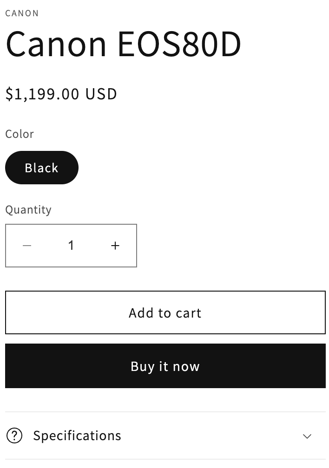
Task: Select the Black color option
Action: (x=42, y=168)
